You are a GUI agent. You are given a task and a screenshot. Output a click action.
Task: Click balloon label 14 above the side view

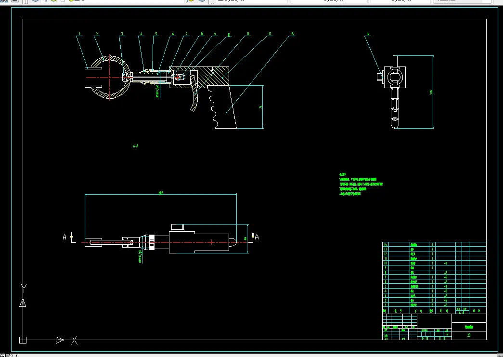click(368, 34)
